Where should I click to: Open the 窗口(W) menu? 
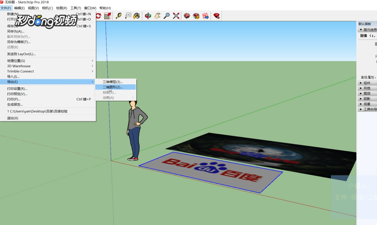coord(90,8)
